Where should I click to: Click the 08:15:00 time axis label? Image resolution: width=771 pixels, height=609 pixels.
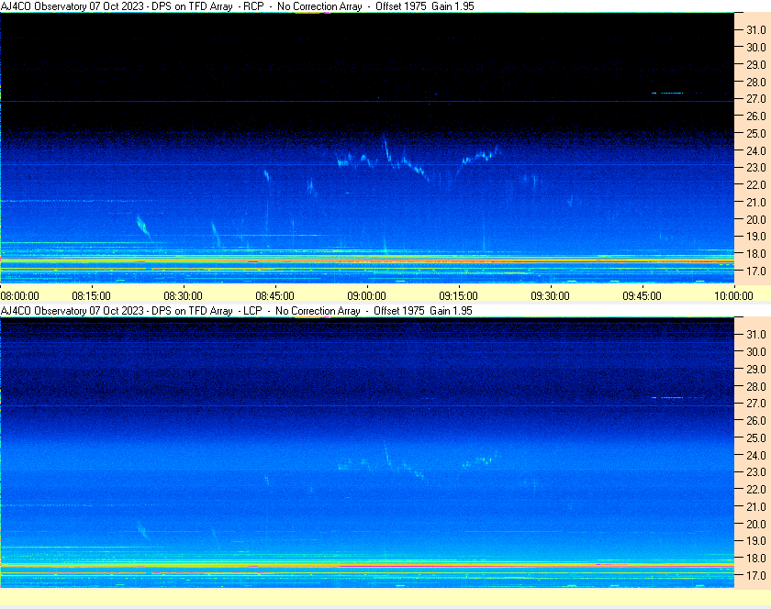click(92, 296)
